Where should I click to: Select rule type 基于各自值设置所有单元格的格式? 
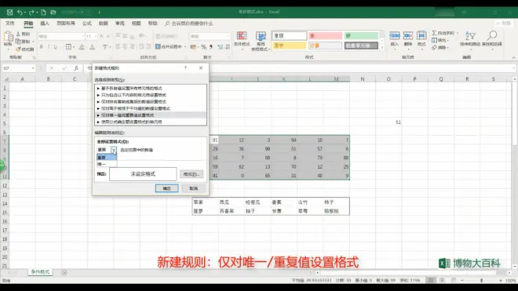(x=151, y=88)
